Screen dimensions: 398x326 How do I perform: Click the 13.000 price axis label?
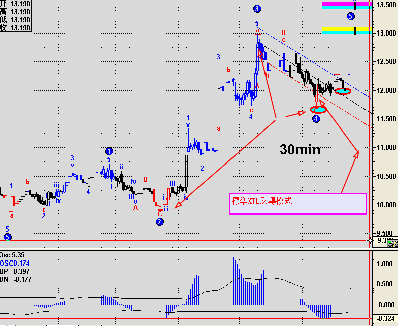[x=386, y=33]
